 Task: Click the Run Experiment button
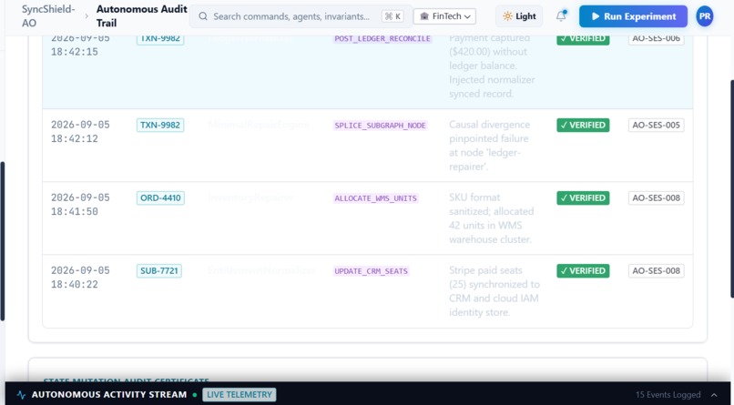(x=633, y=16)
